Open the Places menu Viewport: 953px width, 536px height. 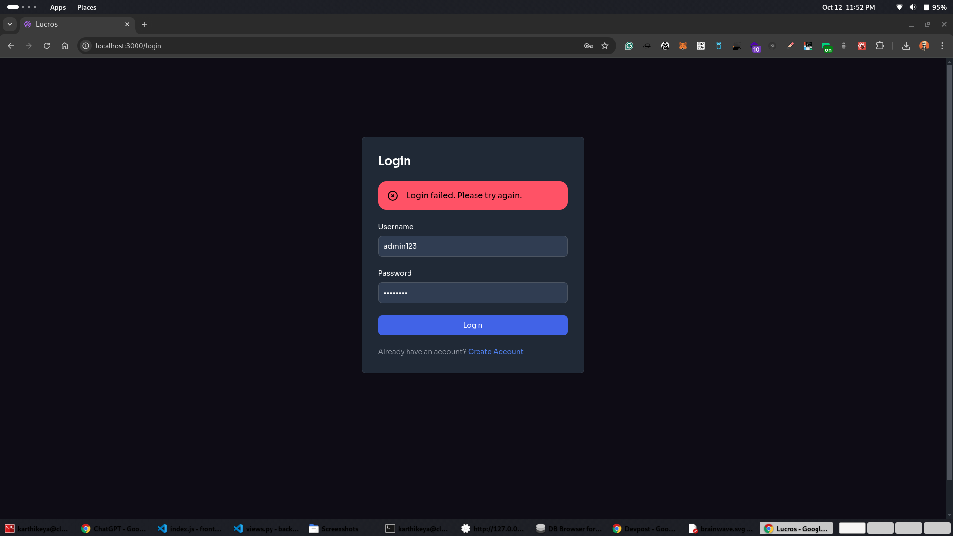coord(87,7)
